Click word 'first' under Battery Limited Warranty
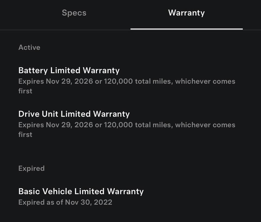 coord(25,91)
